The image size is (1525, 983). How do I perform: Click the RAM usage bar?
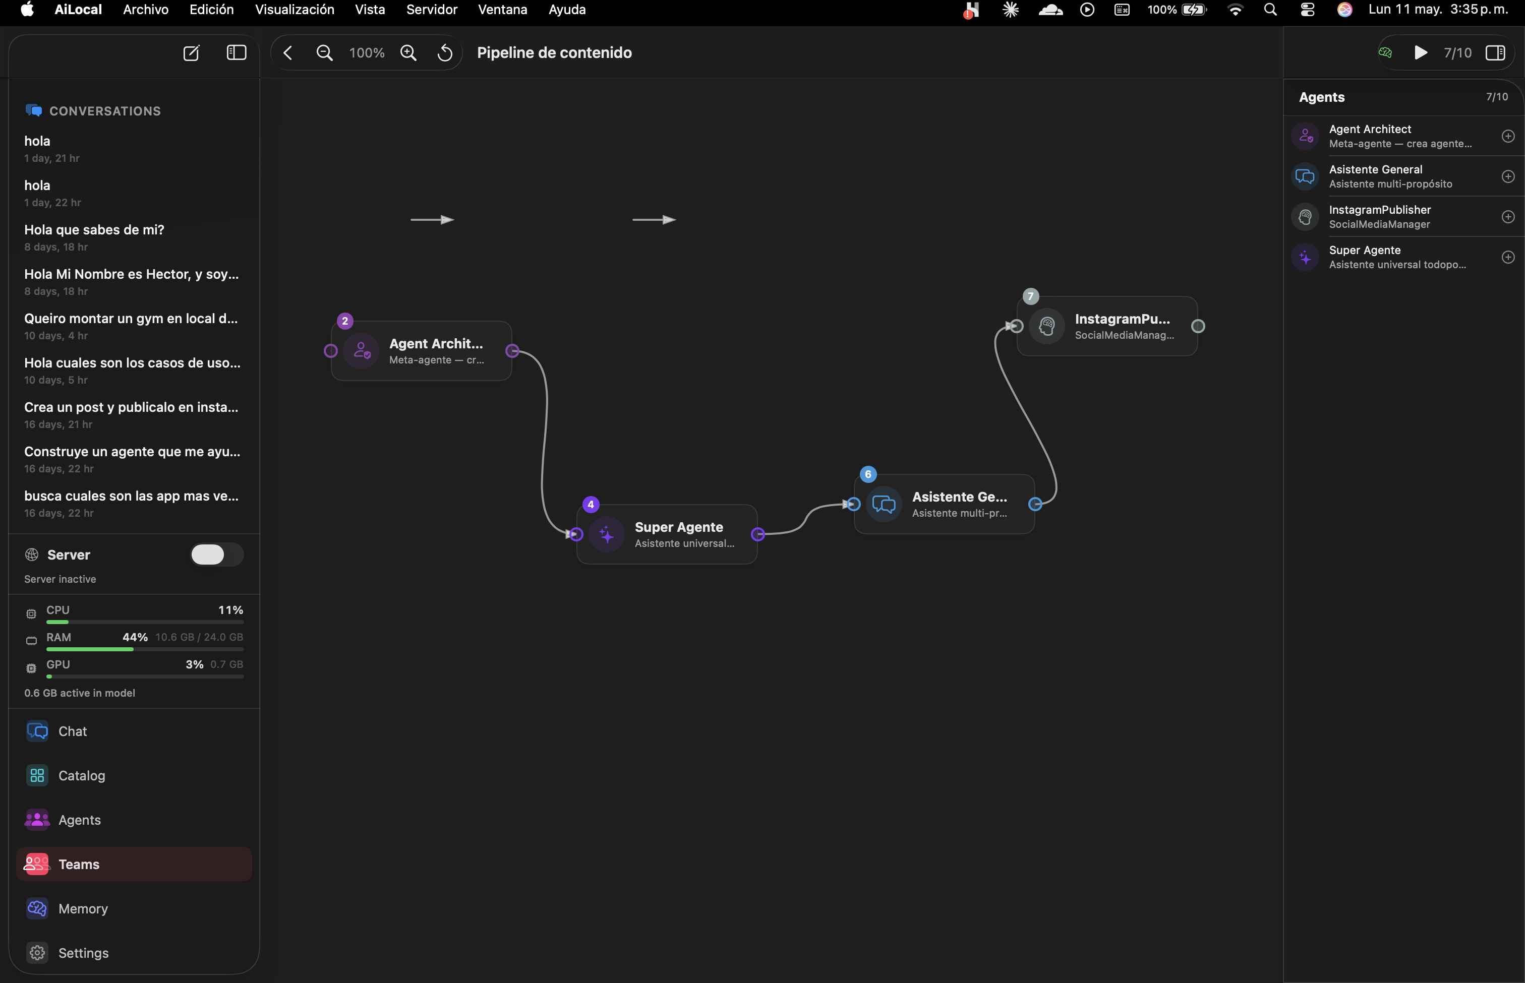[145, 649]
